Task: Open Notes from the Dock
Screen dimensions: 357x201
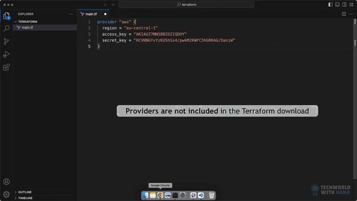Action: pos(153,195)
